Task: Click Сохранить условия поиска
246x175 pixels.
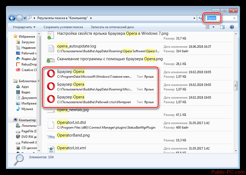Action: tap(63, 27)
